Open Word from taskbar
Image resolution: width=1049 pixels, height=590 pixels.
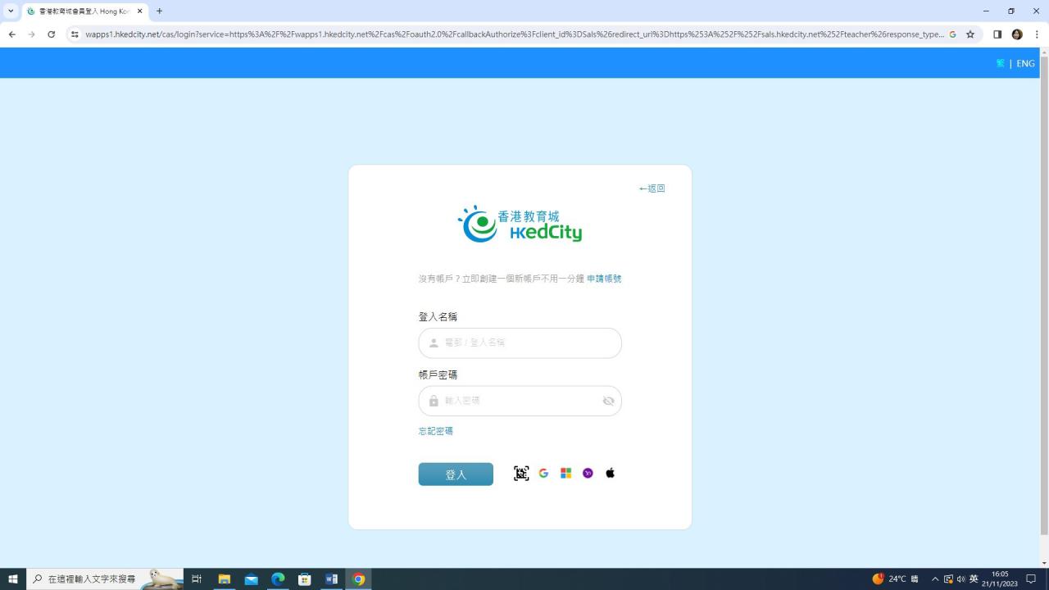(x=331, y=579)
